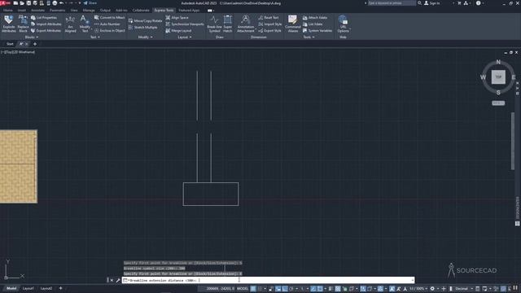This screenshot has width=521, height=293.
Task: Click the search magnifier icon in title bar
Action: coord(420,3)
